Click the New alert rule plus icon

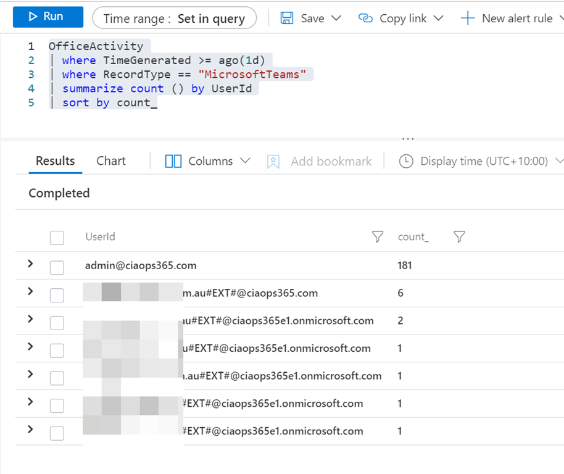click(468, 18)
